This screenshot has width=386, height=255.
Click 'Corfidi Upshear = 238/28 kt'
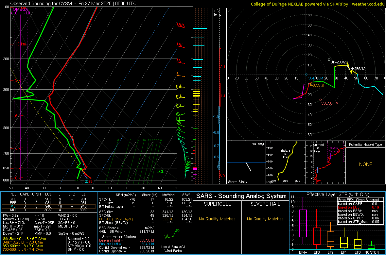(x=127, y=251)
